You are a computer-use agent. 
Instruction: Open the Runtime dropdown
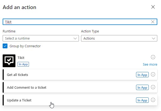41,38
